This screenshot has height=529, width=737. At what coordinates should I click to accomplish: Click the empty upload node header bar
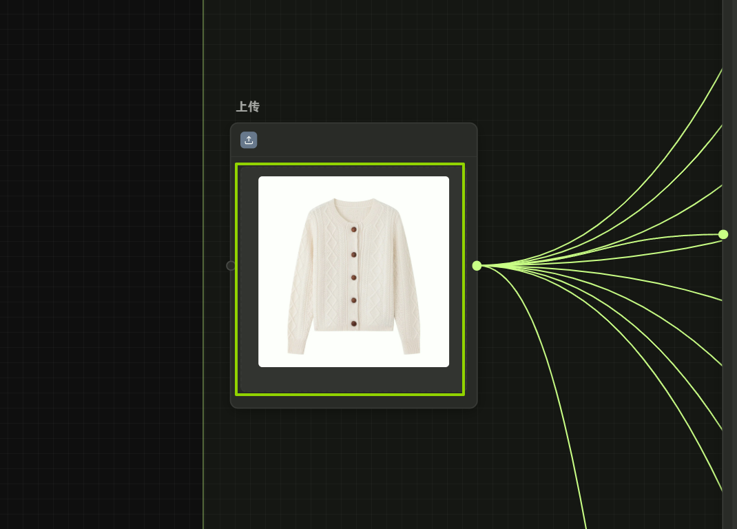click(365, 141)
